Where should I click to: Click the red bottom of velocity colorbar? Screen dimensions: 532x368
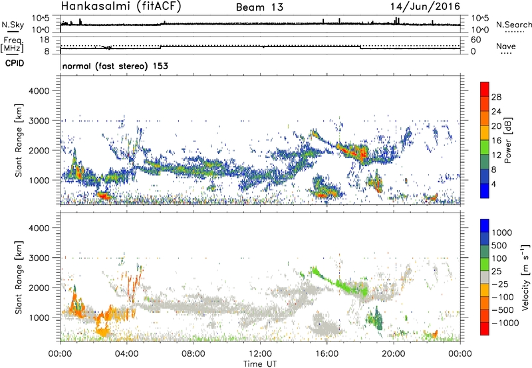(485, 329)
